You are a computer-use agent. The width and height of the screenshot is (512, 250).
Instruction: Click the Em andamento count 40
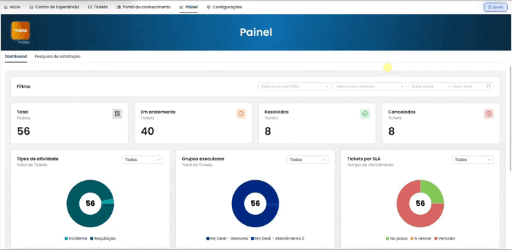(147, 131)
